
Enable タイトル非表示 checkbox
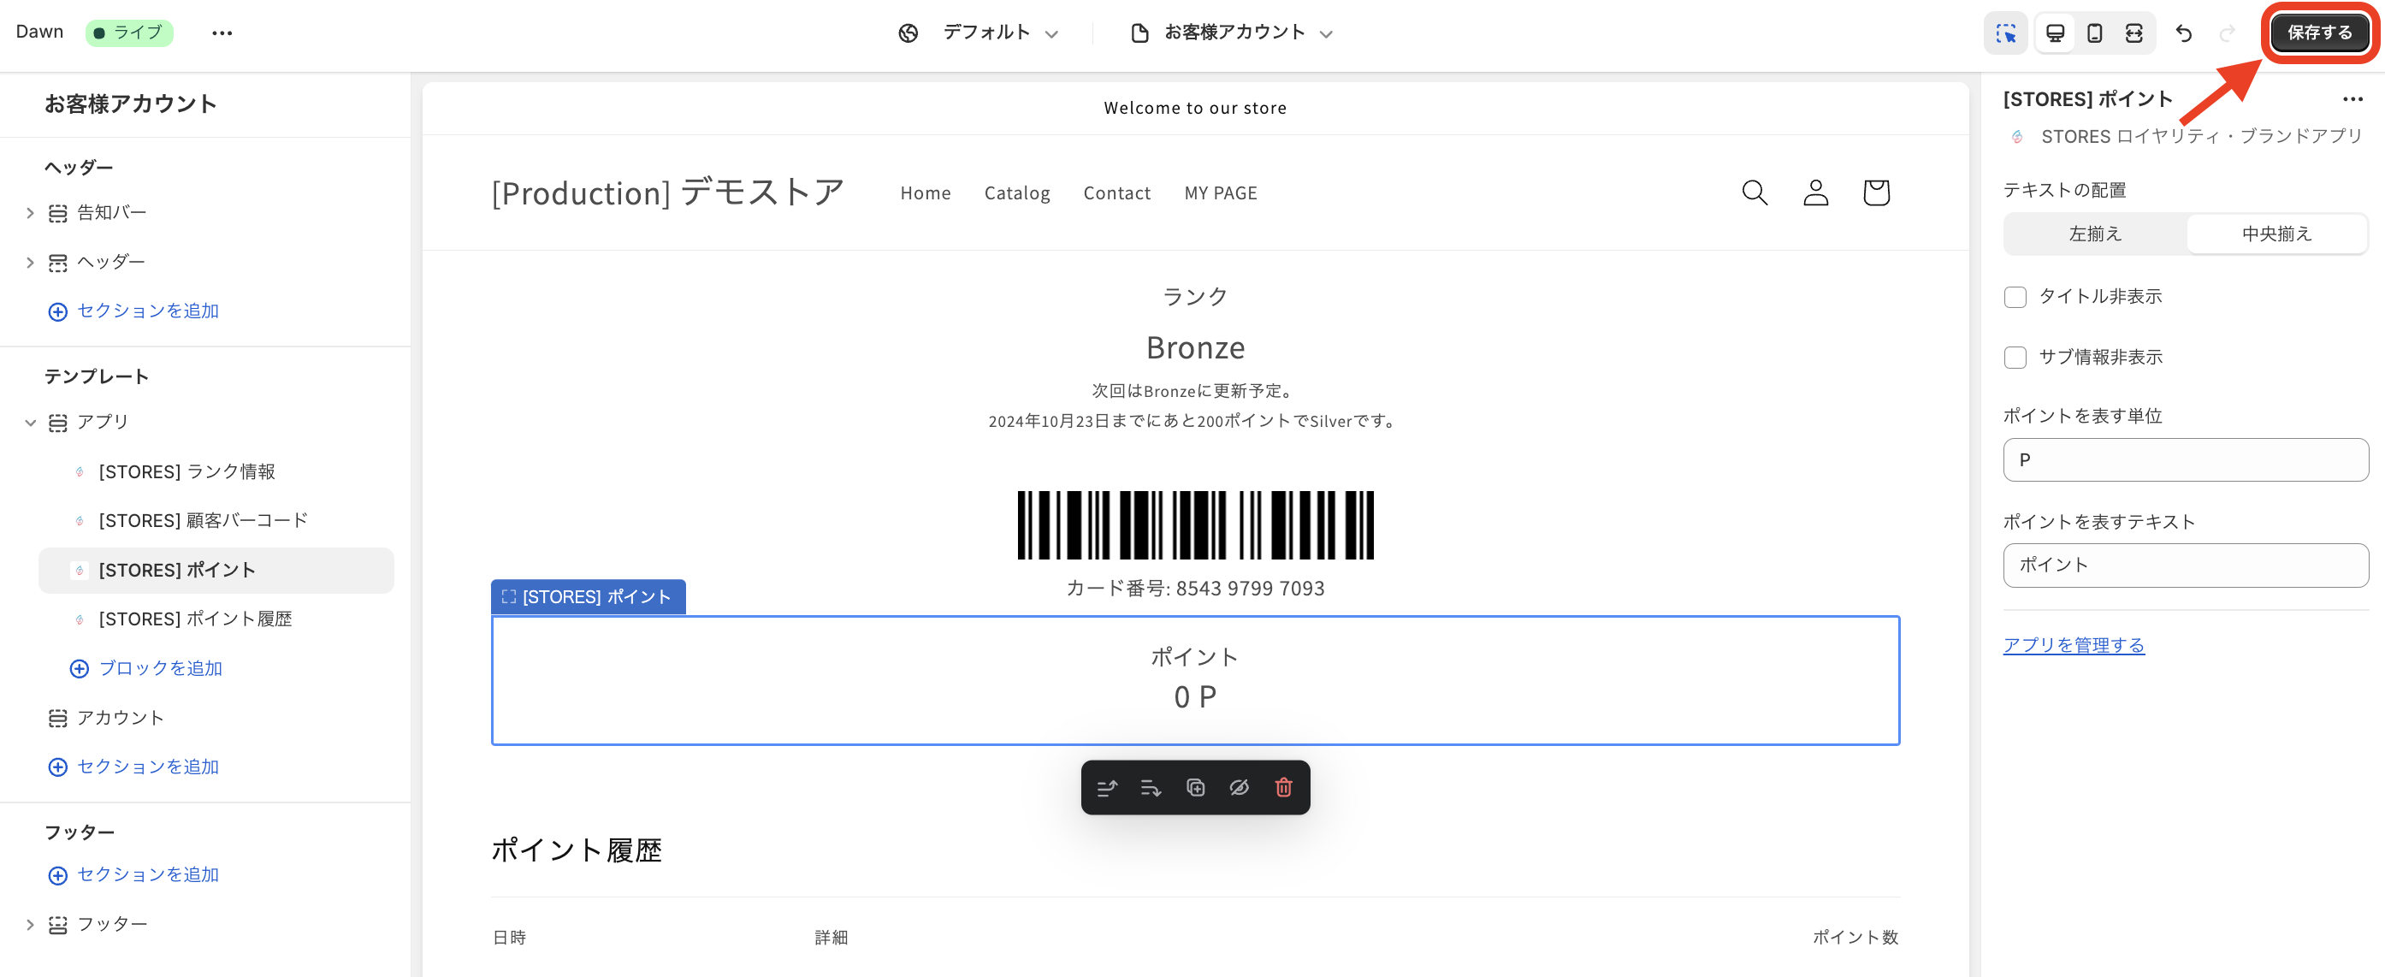point(2015,296)
